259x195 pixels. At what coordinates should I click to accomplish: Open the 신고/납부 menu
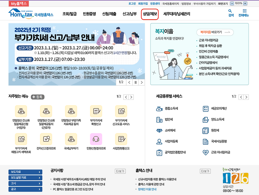point(129,14)
